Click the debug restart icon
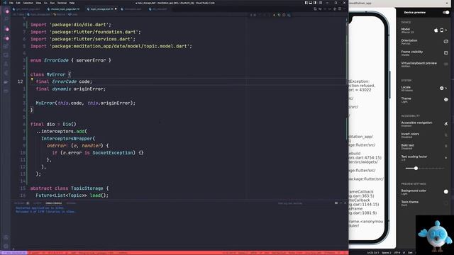Screen dimensions: 454x255 [x=279, y=15]
